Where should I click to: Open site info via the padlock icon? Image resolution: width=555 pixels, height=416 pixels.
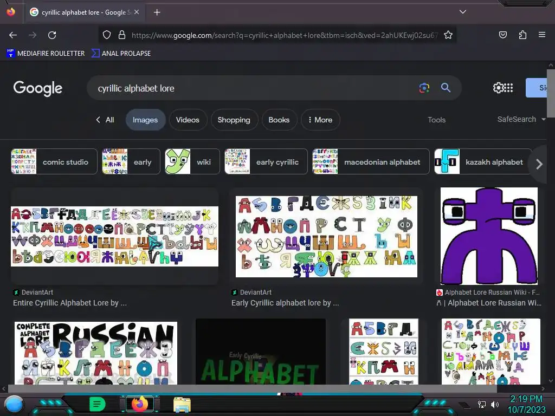pos(122,35)
